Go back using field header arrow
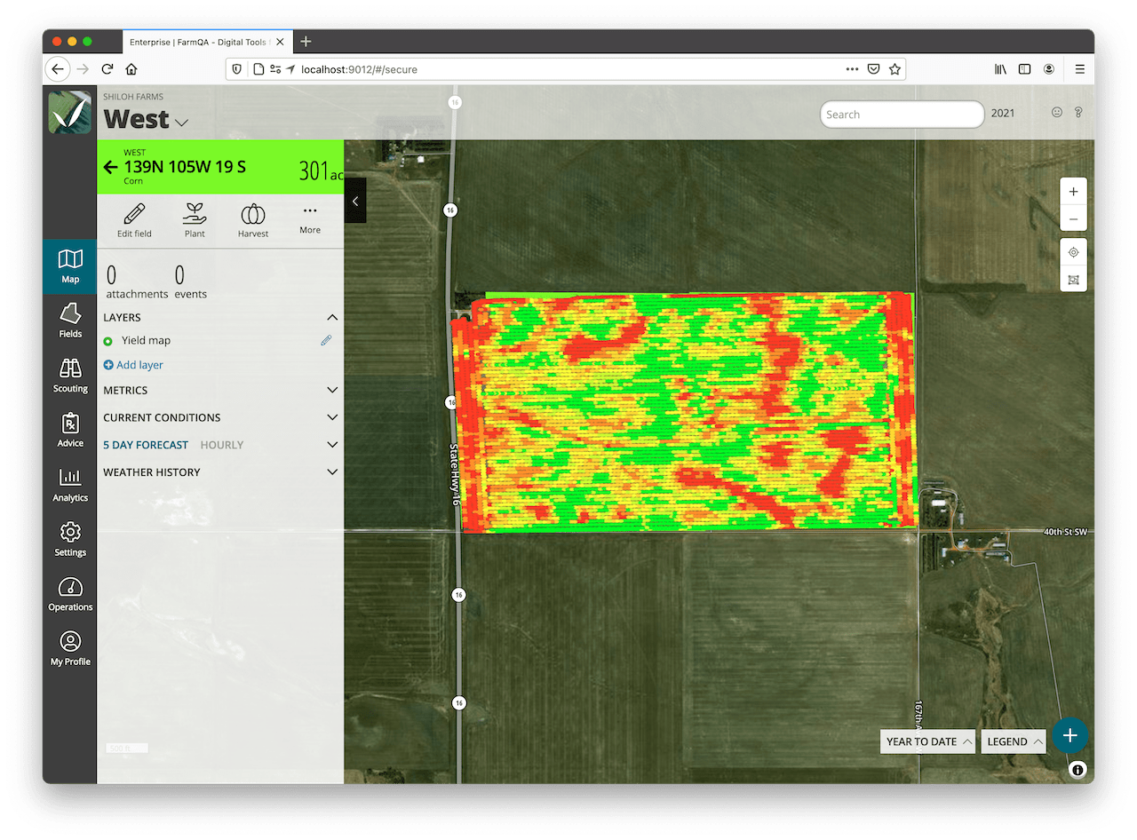This screenshot has width=1137, height=840. [111, 167]
